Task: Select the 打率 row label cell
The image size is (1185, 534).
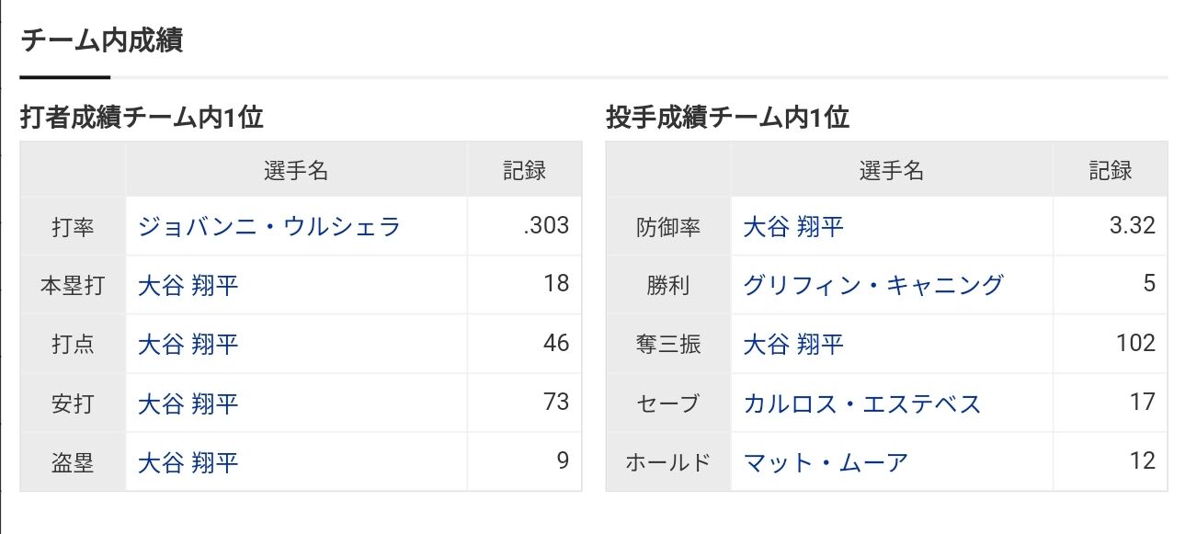Action: (x=73, y=227)
